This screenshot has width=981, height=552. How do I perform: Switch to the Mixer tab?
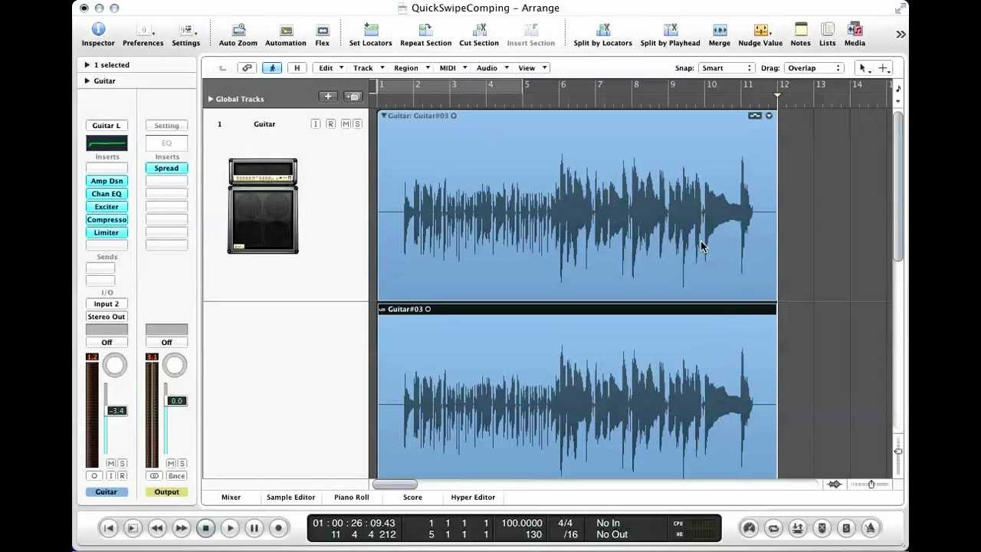[231, 498]
